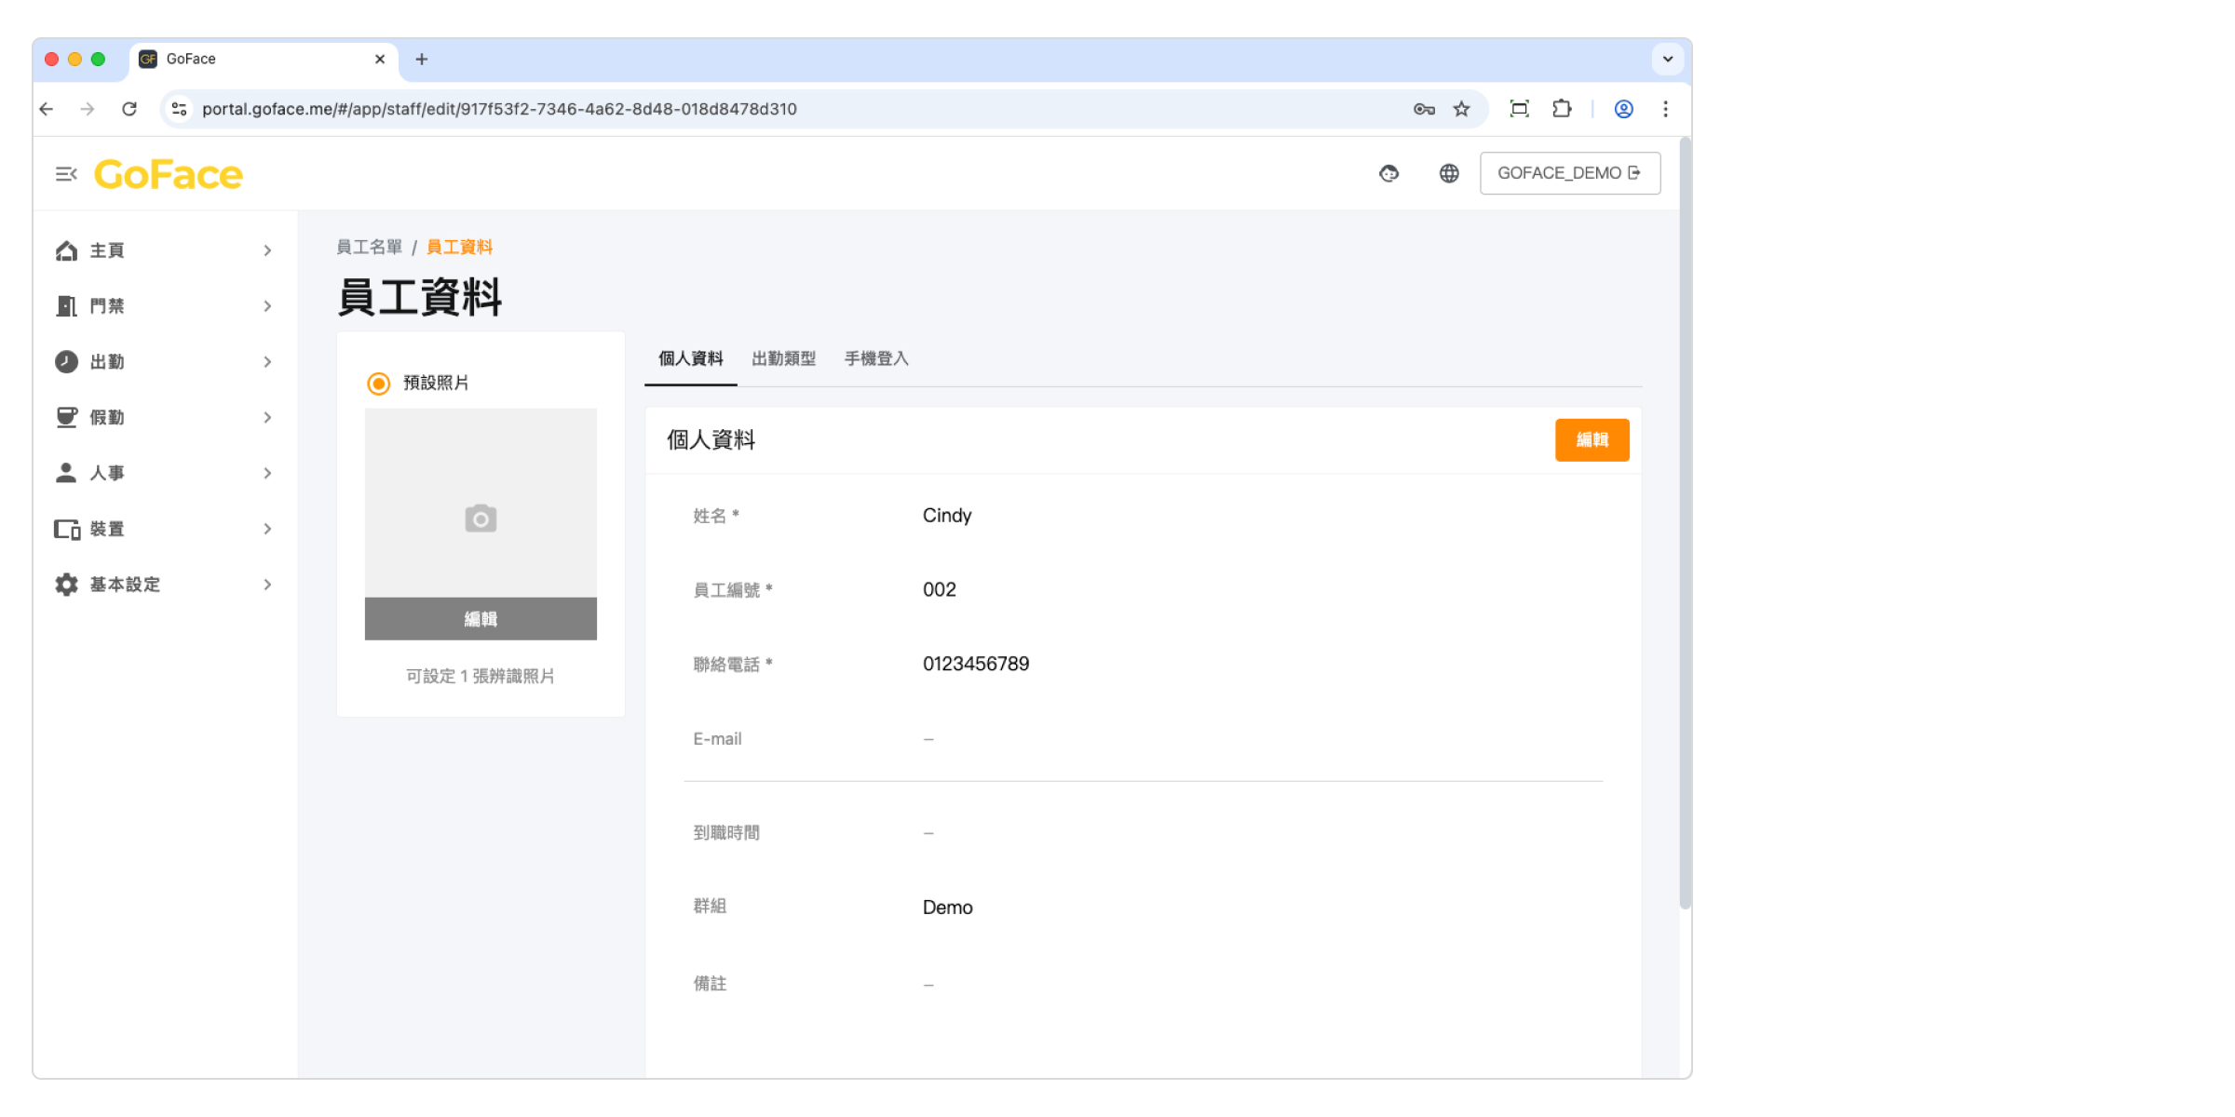Open the language globe icon
The image size is (2235, 1117).
[x=1449, y=173]
